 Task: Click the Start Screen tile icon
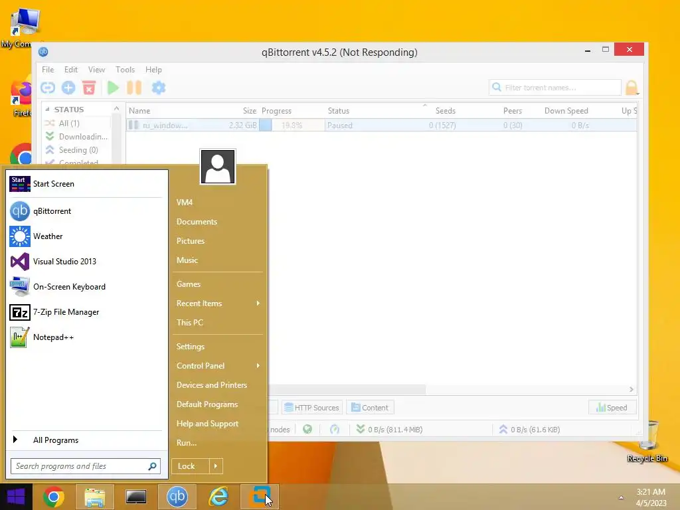20,184
